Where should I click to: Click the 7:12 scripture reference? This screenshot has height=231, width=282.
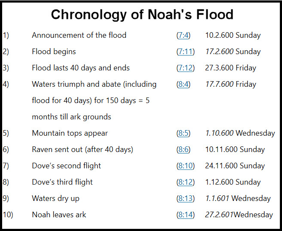[x=185, y=68]
